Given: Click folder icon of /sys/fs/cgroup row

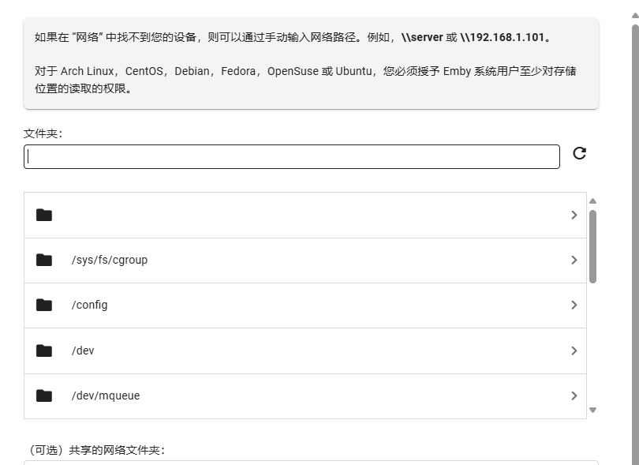Looking at the screenshot, I should tap(44, 260).
